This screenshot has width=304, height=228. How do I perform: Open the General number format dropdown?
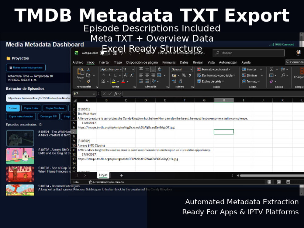coord(191,69)
